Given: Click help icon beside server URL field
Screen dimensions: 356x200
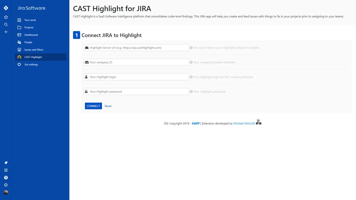Looking at the screenshot, I should click(x=191, y=47).
